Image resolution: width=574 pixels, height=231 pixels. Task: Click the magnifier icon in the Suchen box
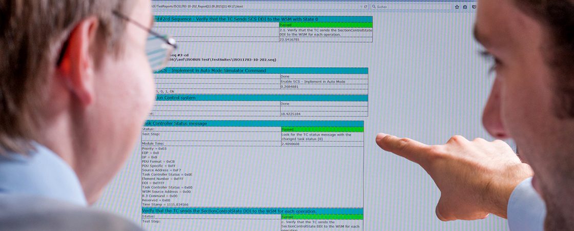pyautogui.click(x=374, y=7)
